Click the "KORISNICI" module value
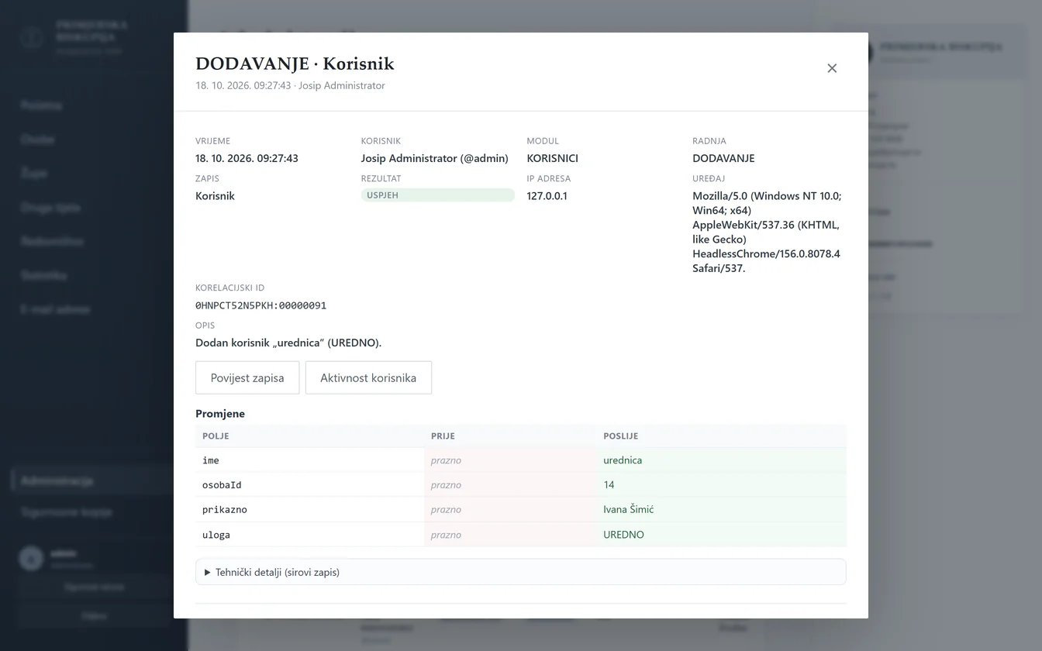The height and width of the screenshot is (651, 1042). (552, 158)
